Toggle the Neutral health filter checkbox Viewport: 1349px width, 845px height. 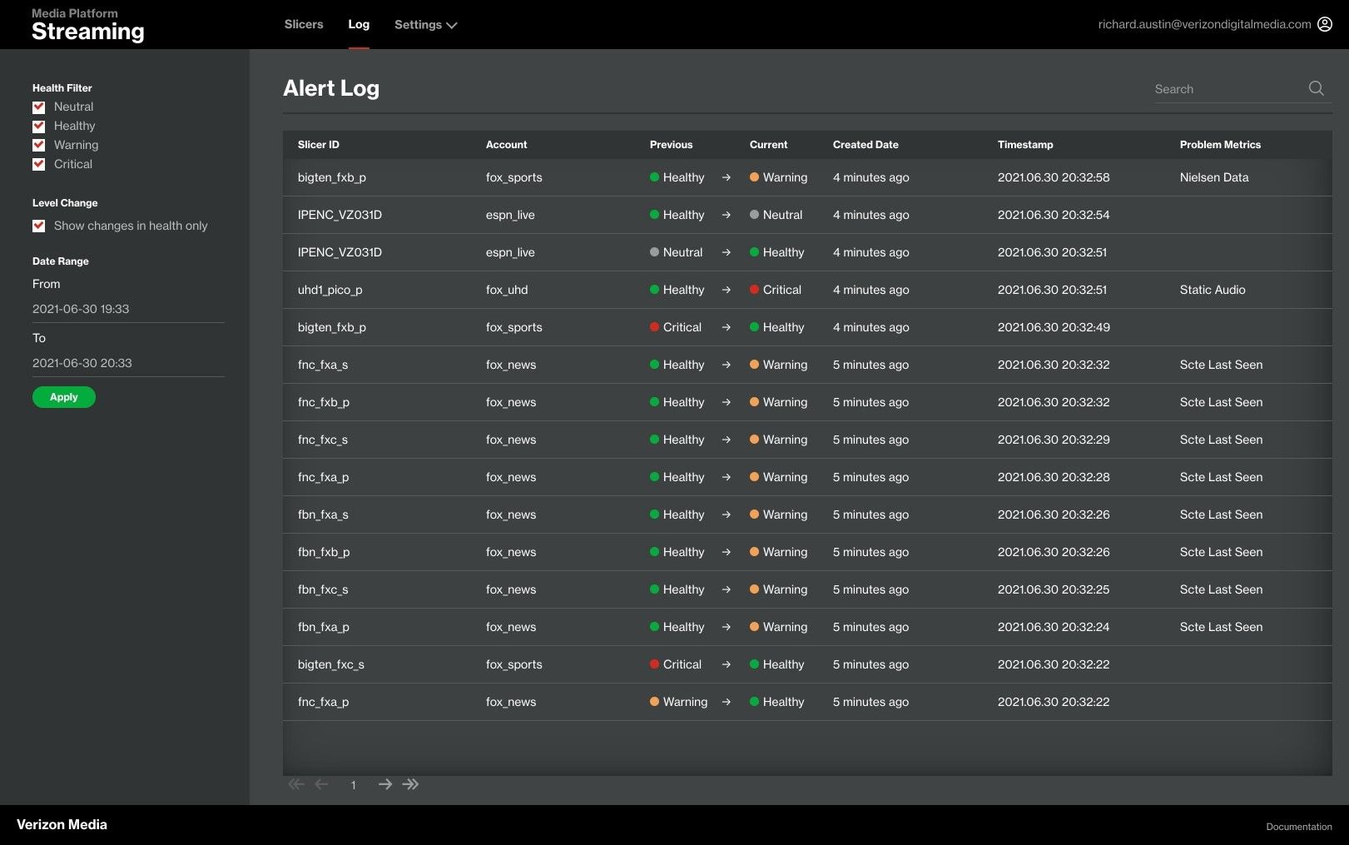click(38, 107)
